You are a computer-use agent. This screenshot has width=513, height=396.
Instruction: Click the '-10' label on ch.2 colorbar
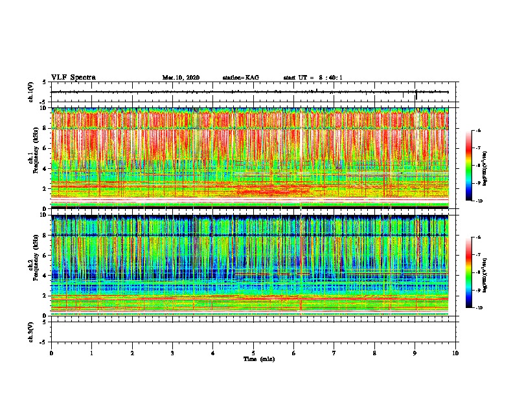(x=479, y=307)
